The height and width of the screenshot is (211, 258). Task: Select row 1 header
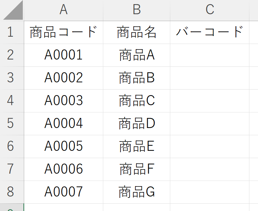click(x=10, y=32)
